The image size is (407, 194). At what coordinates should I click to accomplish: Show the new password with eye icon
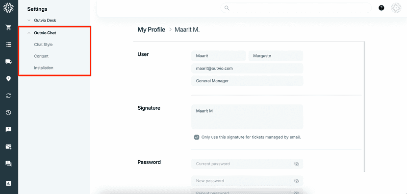click(297, 181)
